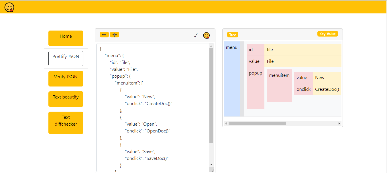The image size is (387, 173).
Task: Click the Home button
Action: [66, 38]
